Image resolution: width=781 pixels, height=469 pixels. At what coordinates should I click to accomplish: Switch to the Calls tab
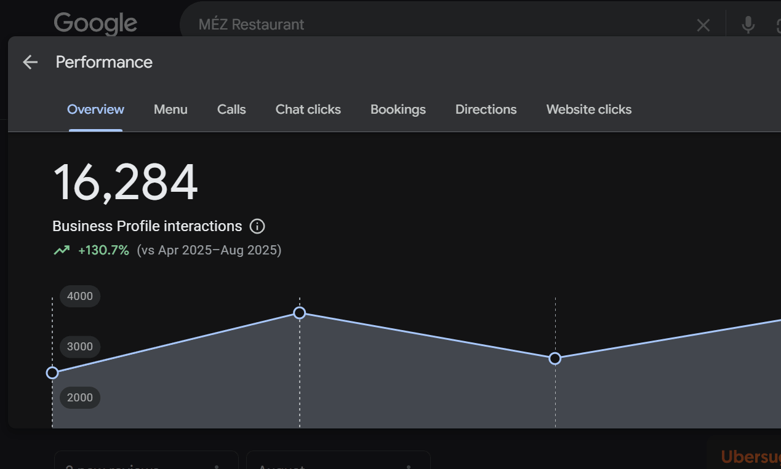pos(231,109)
